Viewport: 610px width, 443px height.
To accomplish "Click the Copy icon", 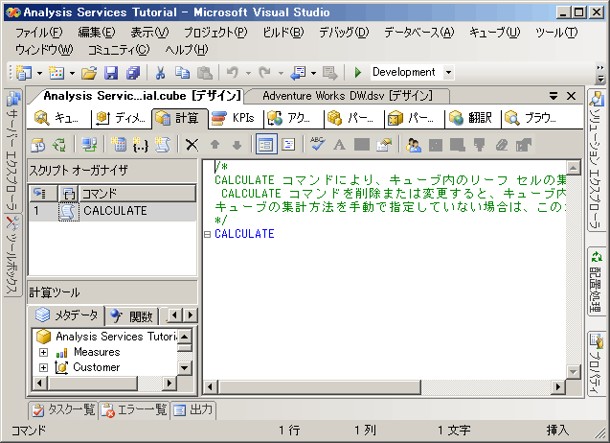I will pyautogui.click(x=182, y=73).
